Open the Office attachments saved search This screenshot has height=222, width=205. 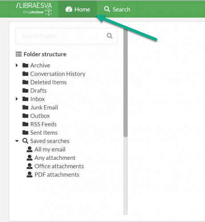(x=59, y=166)
